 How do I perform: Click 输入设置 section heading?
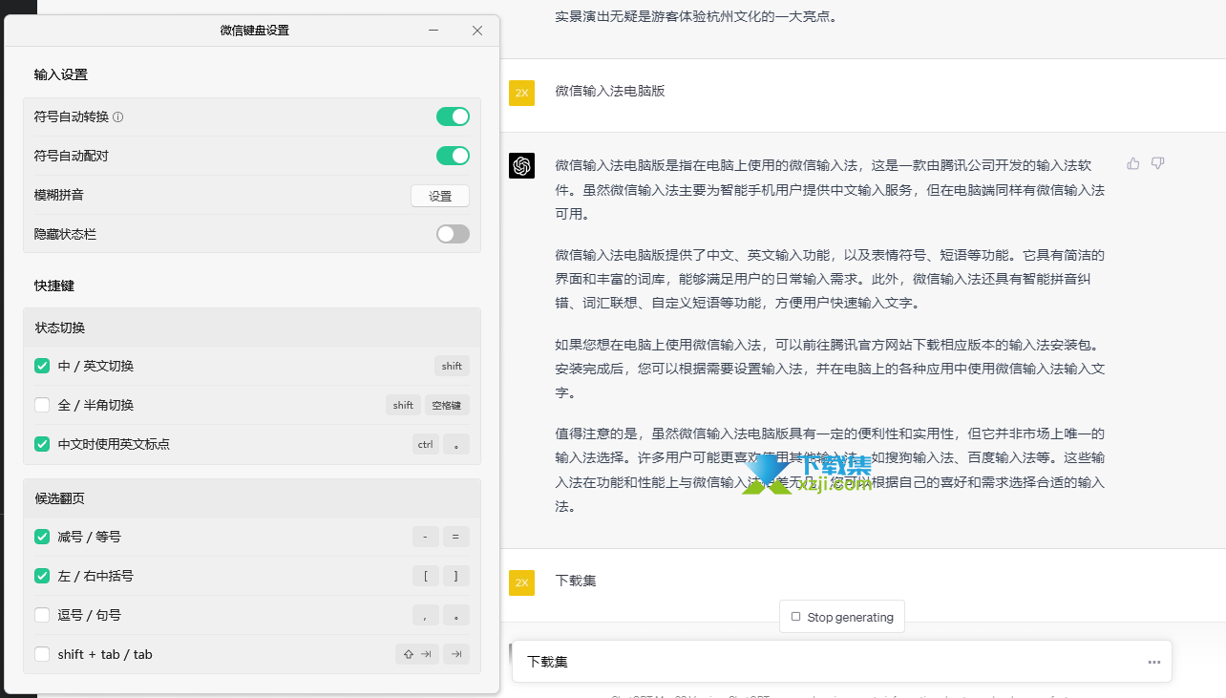[61, 74]
